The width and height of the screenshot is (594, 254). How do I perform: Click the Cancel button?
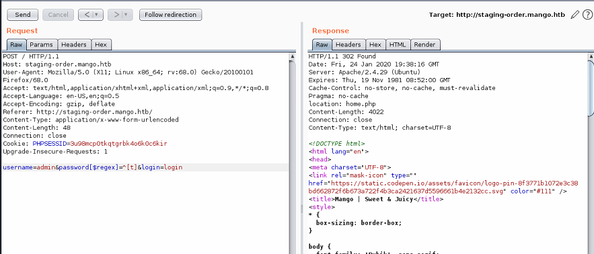point(58,15)
